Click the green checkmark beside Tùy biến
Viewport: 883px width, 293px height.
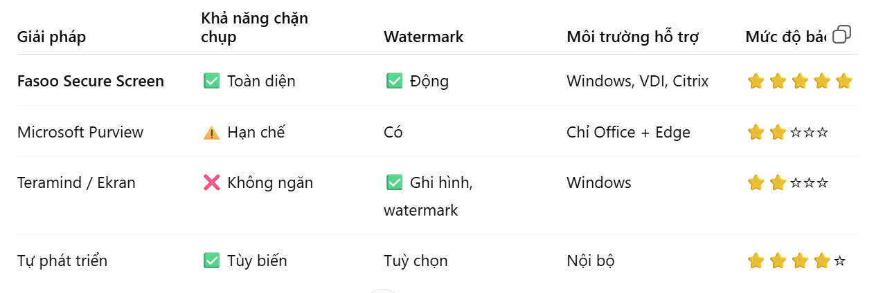(x=212, y=261)
